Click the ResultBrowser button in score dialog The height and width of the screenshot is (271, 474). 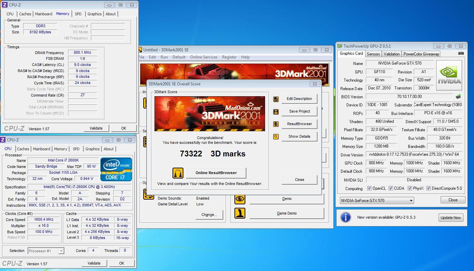(299, 124)
